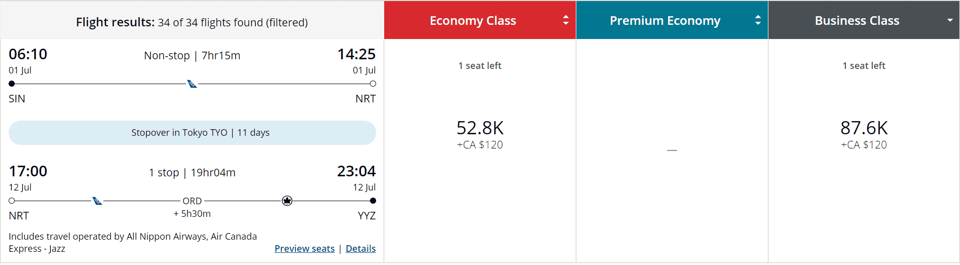Click the Flight results count heading

tap(192, 22)
